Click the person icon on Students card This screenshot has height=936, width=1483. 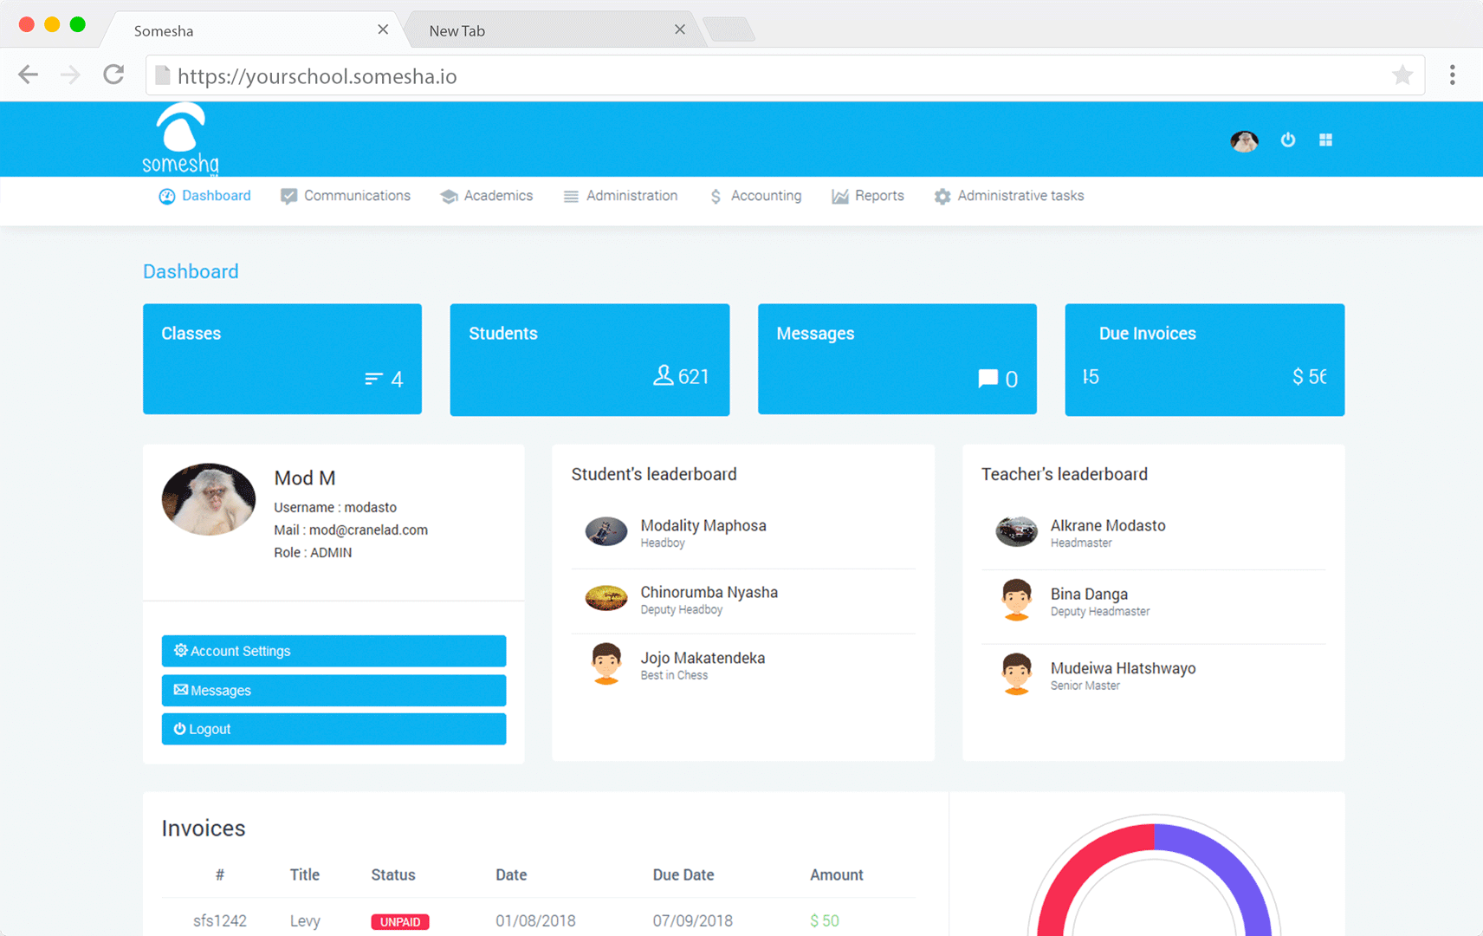[663, 375]
